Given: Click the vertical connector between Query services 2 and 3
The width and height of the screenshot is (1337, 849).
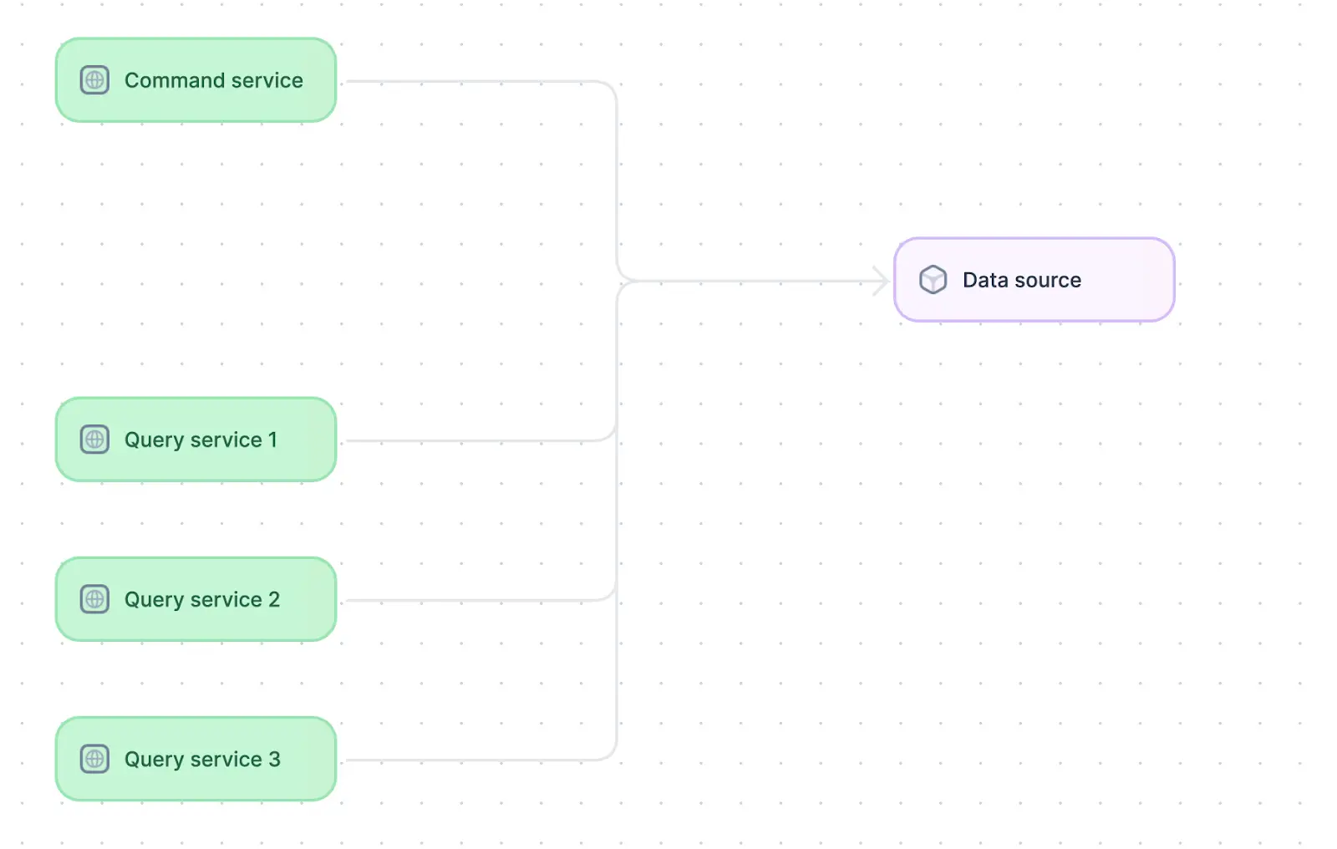Looking at the screenshot, I should tap(617, 677).
